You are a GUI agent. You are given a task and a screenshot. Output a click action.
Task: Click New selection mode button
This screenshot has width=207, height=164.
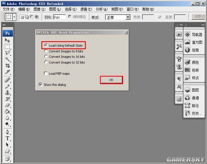[22, 17]
